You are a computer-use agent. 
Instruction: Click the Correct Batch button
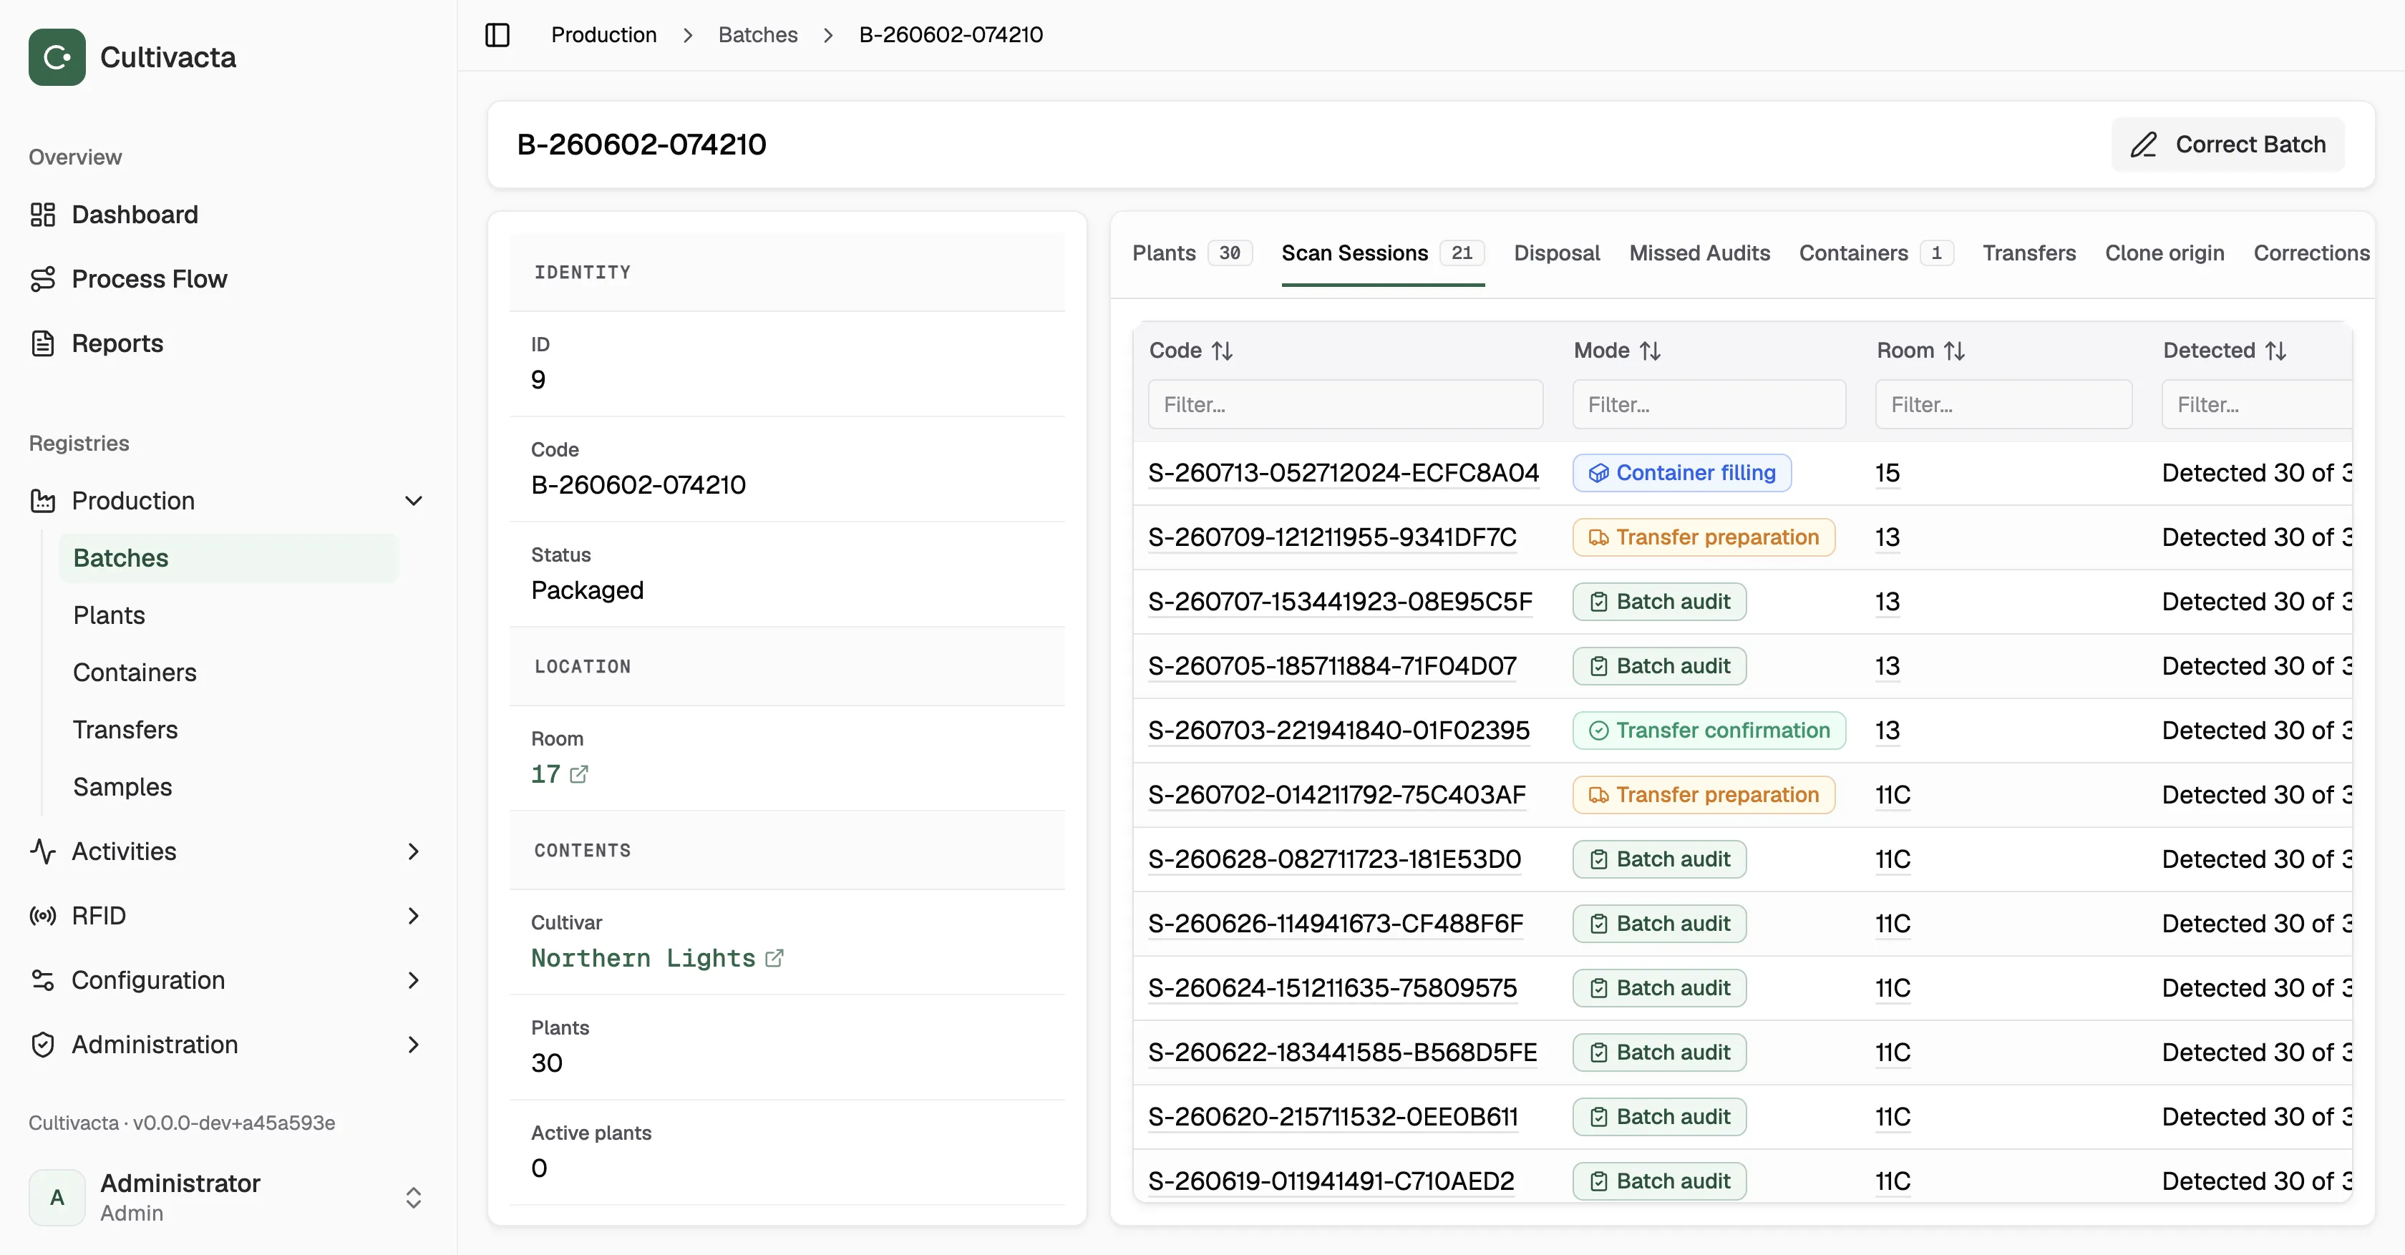pyautogui.click(x=2227, y=145)
